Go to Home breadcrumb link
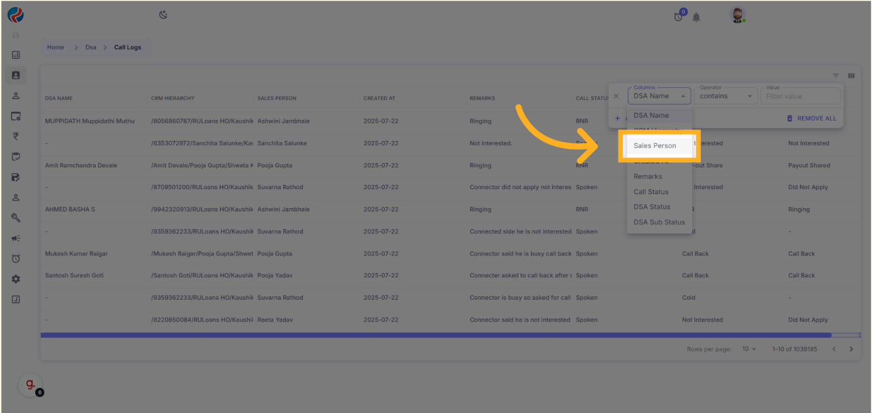The height and width of the screenshot is (413, 872). click(x=55, y=47)
